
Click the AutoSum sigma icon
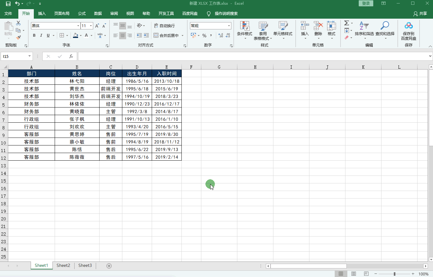click(x=346, y=23)
